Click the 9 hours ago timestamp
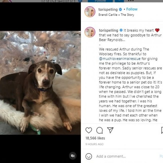Viewport: 163px width, 163px height. (x=94, y=144)
